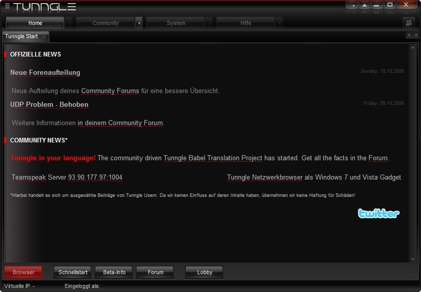Click the up-arrow button in title bar

click(365, 5)
